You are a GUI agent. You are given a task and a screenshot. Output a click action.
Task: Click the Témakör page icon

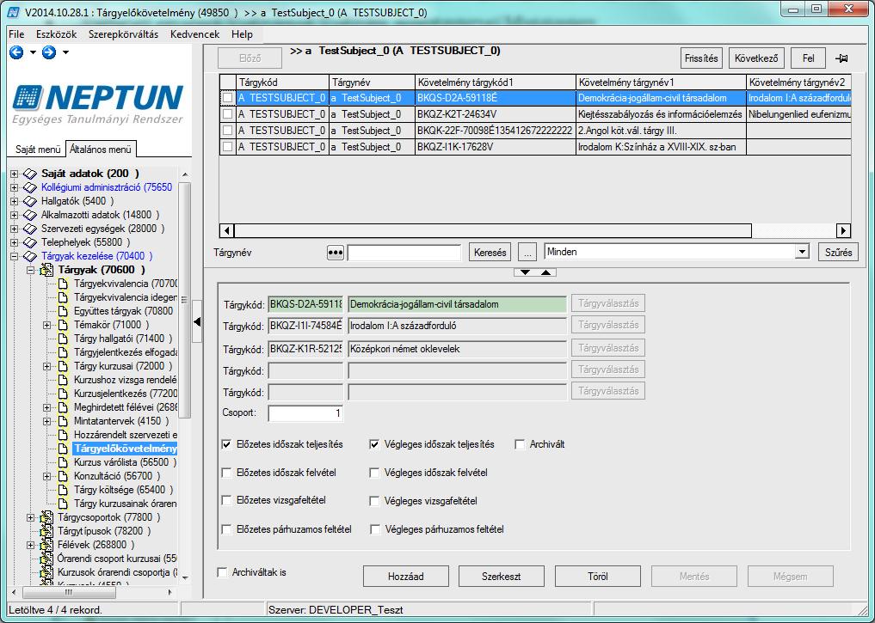(x=63, y=325)
